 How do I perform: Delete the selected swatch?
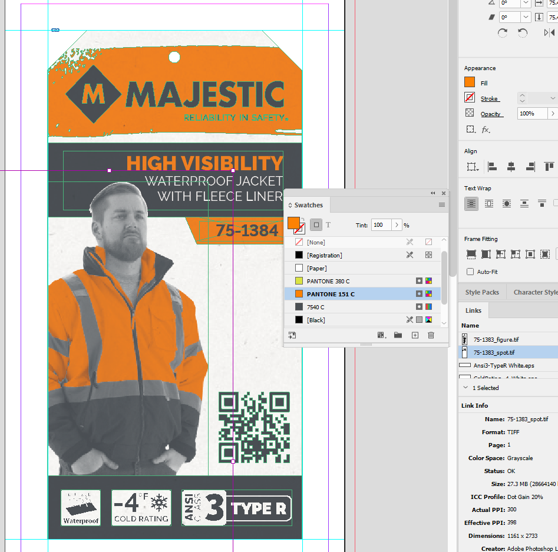coord(431,335)
